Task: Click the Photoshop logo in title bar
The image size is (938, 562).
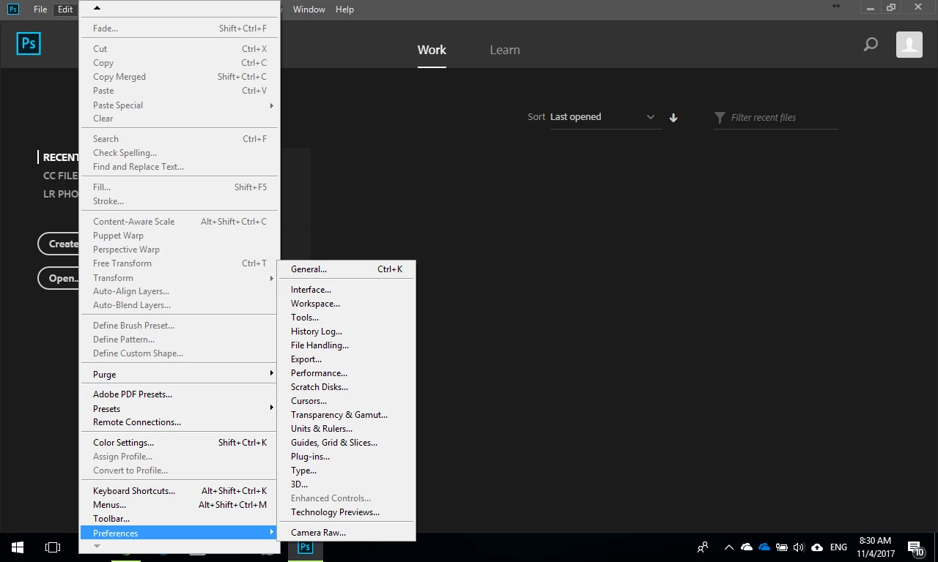Action: [12, 9]
